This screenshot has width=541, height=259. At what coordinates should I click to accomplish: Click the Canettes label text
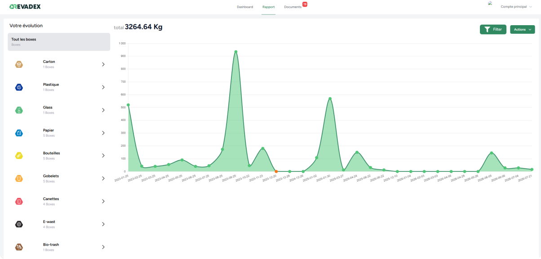[51, 199]
